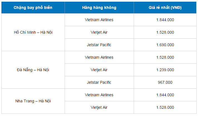Select the 1.844.000 price for Nha Trang route
The width and height of the screenshot is (198, 116).
point(165,95)
